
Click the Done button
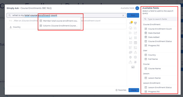(x=134, y=90)
